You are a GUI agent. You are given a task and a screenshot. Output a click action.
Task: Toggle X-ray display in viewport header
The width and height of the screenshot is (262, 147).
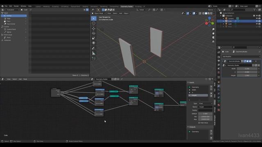(x=200, y=13)
